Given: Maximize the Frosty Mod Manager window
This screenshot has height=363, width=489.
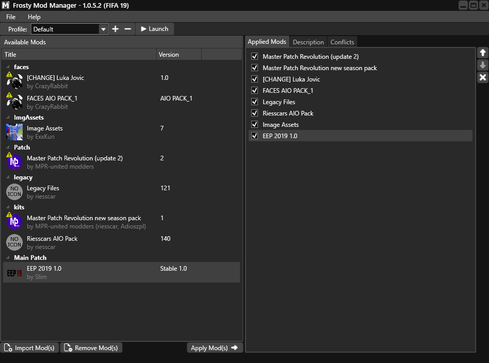Looking at the screenshot, I should click(474, 5).
